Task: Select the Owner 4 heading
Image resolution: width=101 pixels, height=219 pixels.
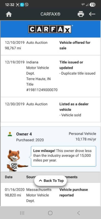Action: click(24, 134)
